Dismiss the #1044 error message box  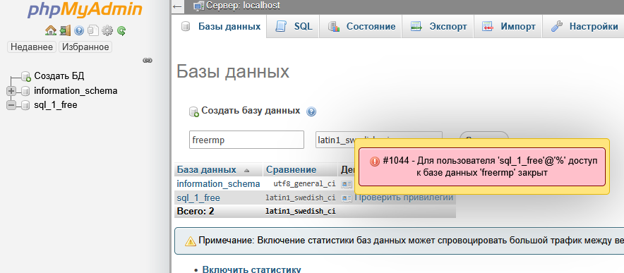tap(482, 166)
